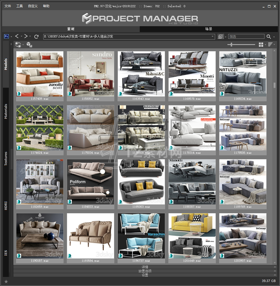280x286 pixels.
Task: Click the 筛选 filter input field
Action: tap(246, 37)
